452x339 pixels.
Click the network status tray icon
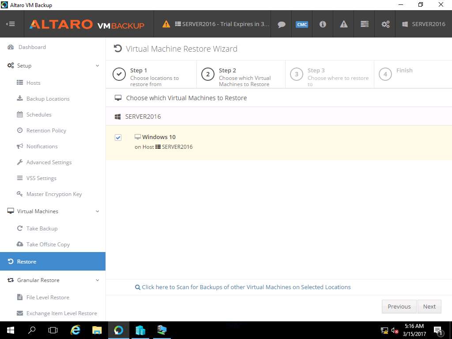pyautogui.click(x=384, y=330)
